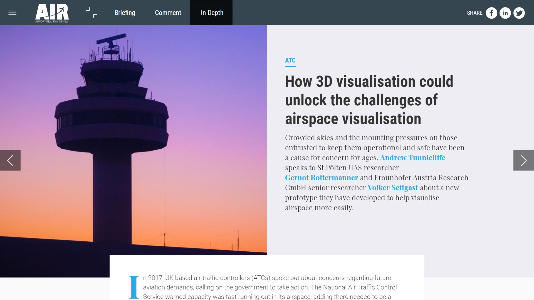Viewport: 534px width, 300px height.
Task: Share article on Facebook
Action: click(491, 13)
